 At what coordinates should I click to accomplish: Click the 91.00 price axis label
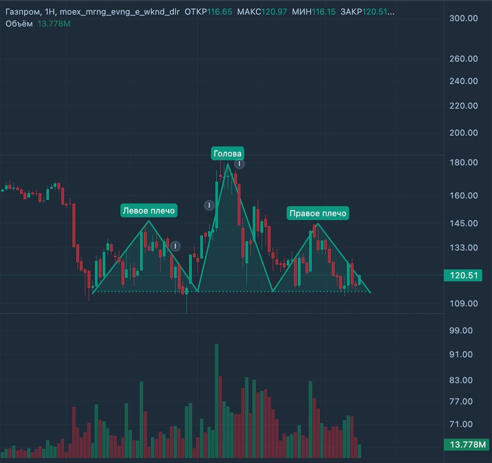pyautogui.click(x=461, y=354)
